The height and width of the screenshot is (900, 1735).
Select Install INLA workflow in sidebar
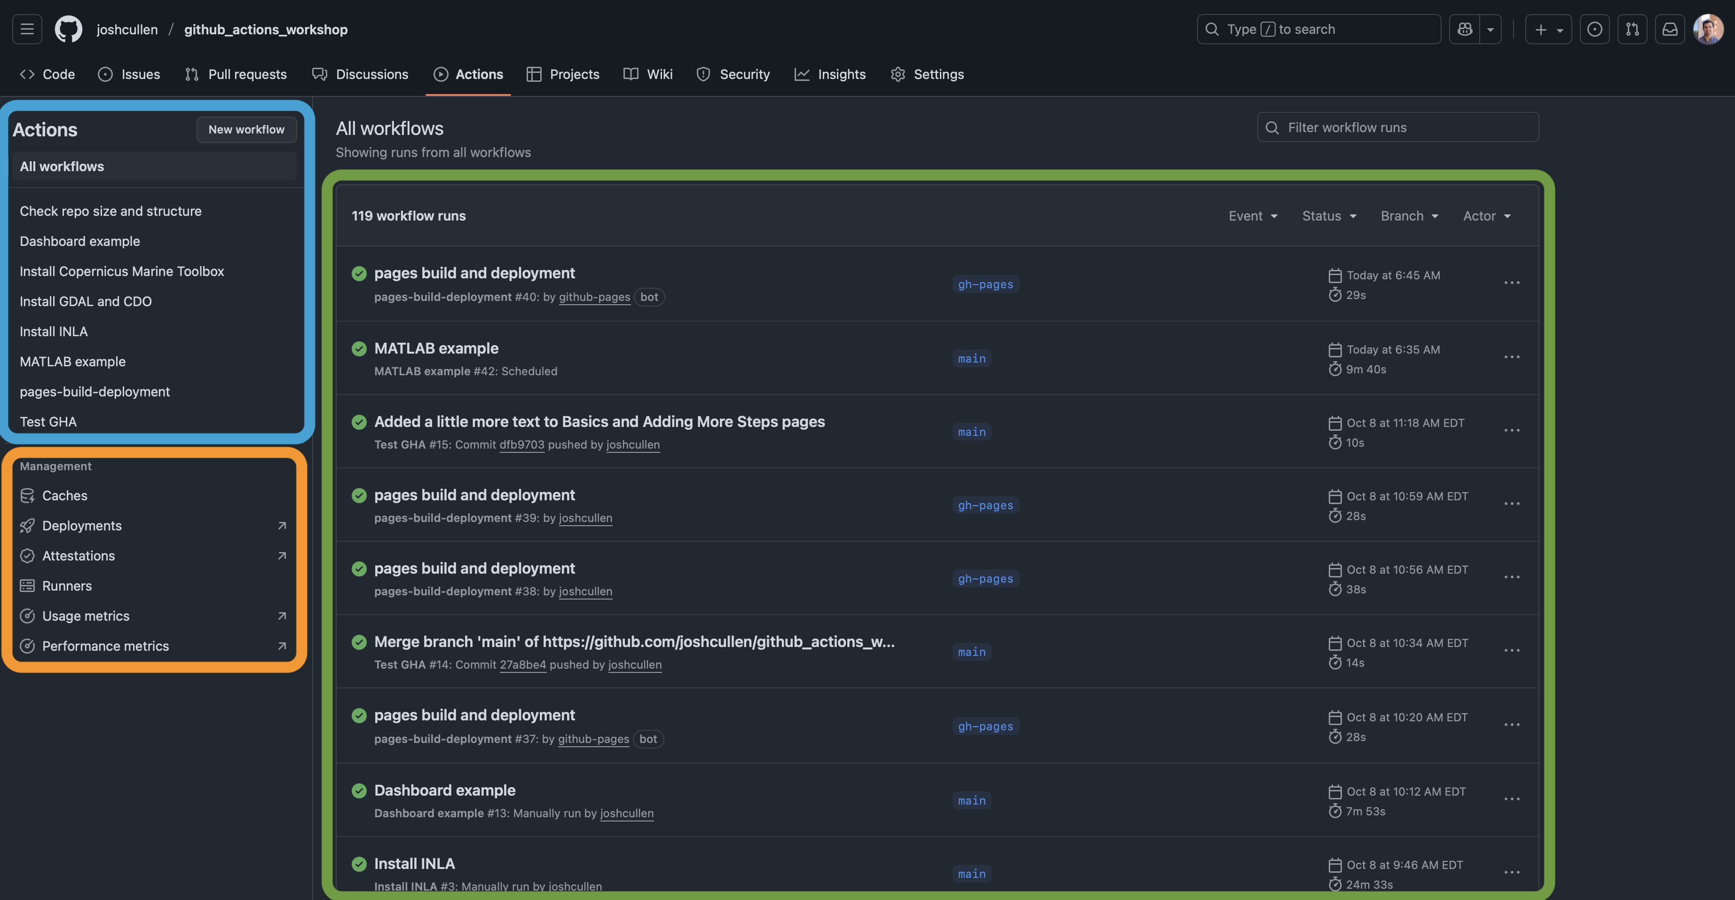click(54, 332)
